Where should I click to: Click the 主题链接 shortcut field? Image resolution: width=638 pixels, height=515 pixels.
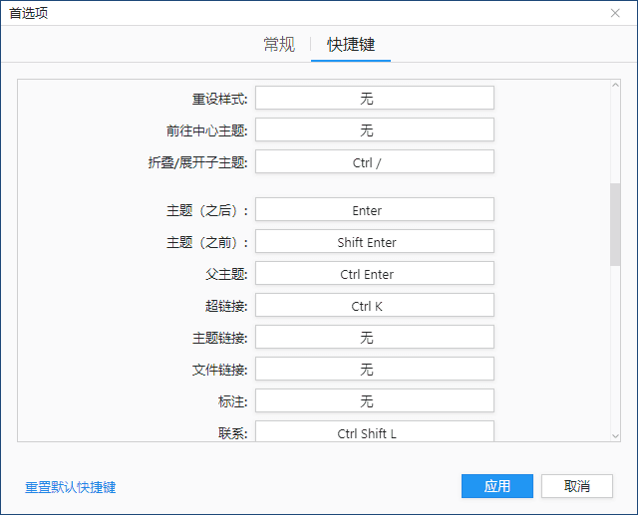375,337
